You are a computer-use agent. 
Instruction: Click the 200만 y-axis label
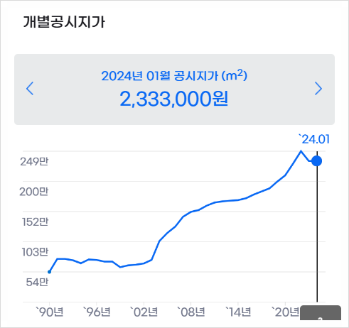34,192
